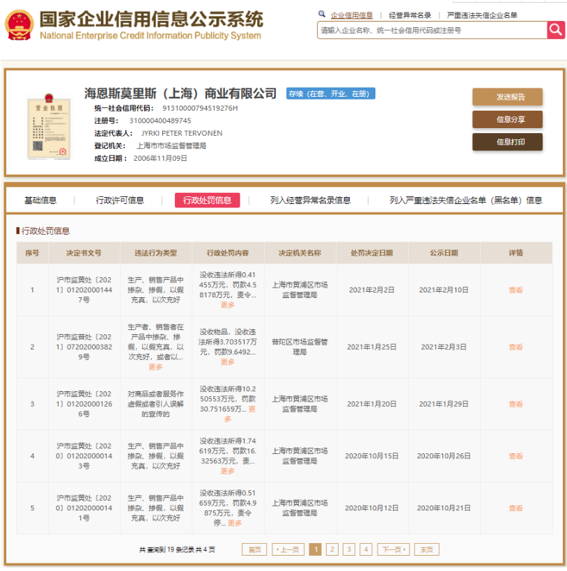Expand 更多 in row 1 penalty content

coord(228,305)
